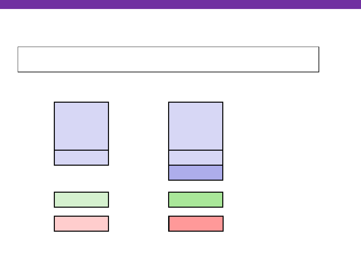Pick the lightest green rectangle
Screen dimensions: 361x270
coord(81,199)
